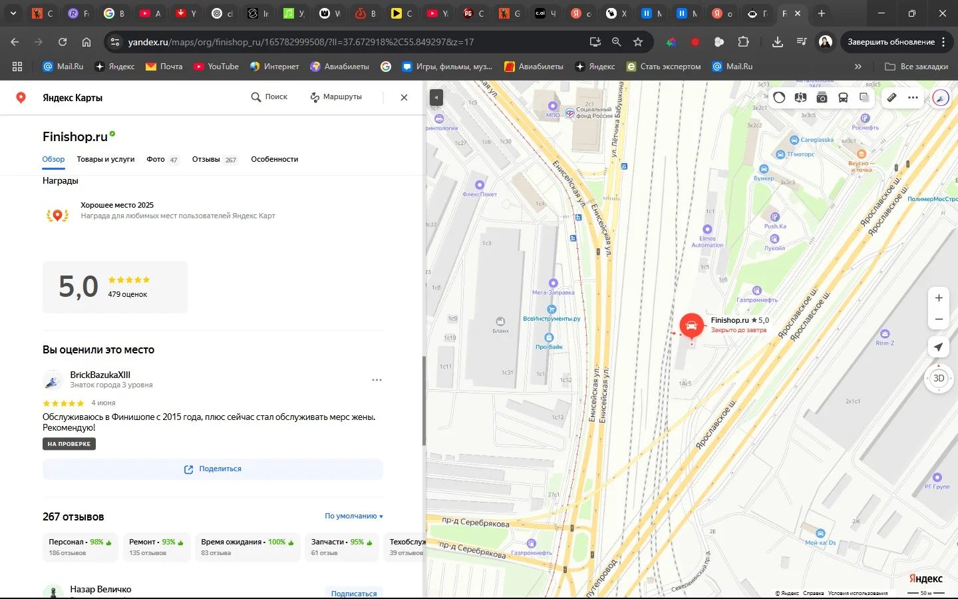Expand the tab search dropdown arrow
Screen dimensions: 958x599
13,13
